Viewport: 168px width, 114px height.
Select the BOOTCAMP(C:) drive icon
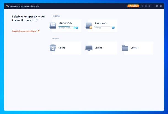(53, 26)
